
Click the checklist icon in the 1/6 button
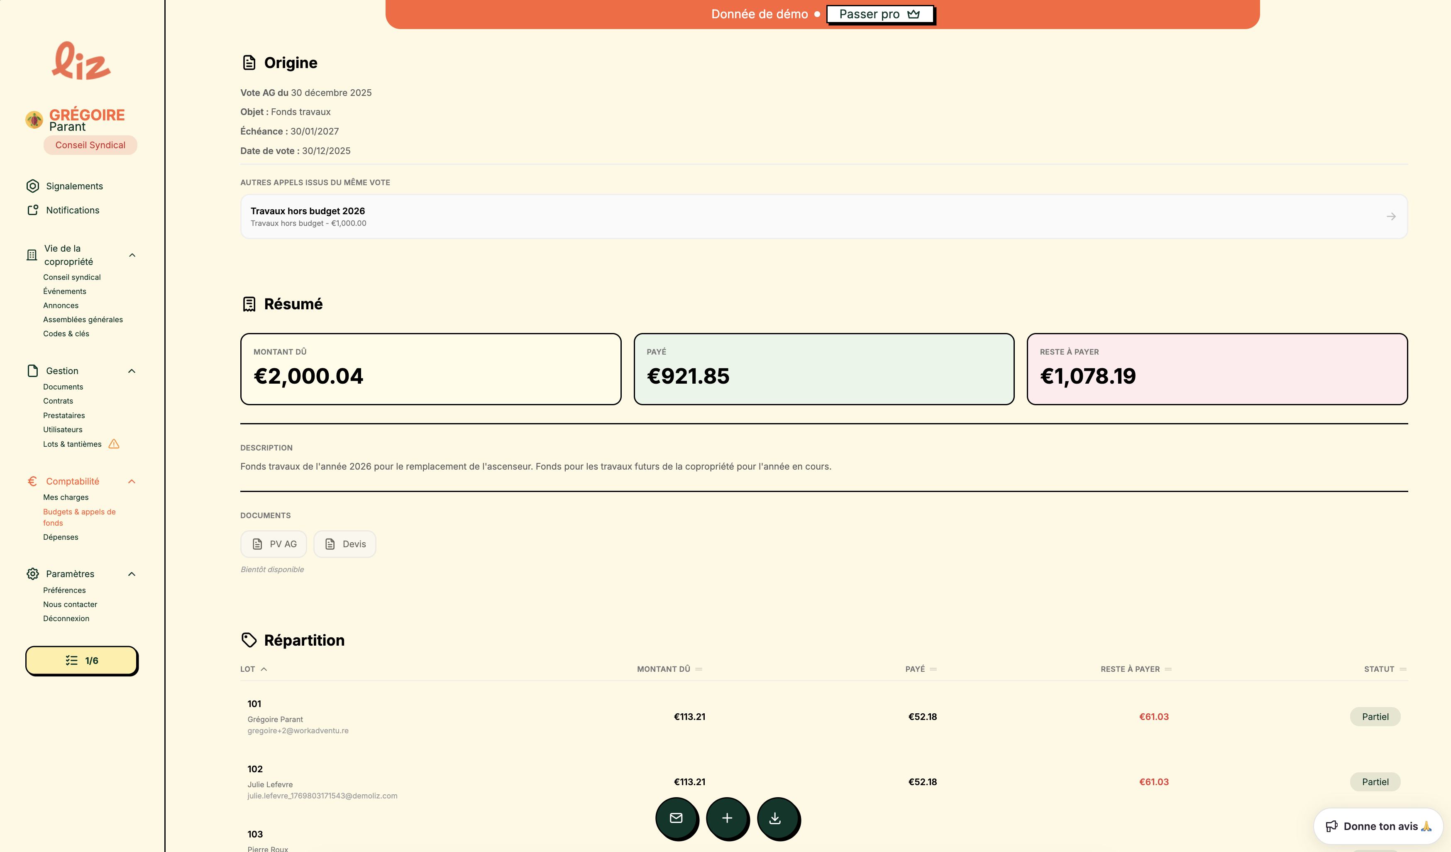[71, 660]
